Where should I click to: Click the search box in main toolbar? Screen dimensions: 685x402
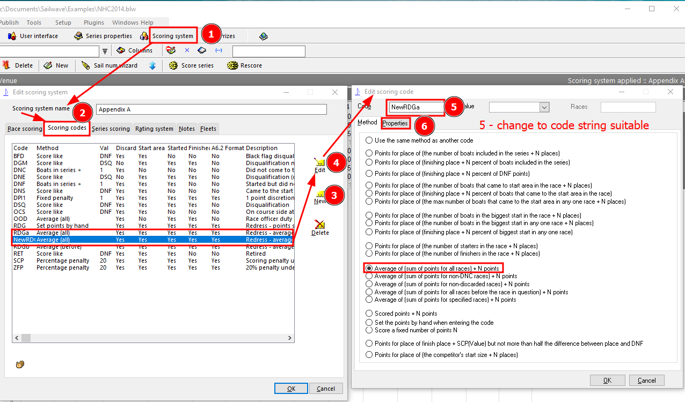(269, 51)
